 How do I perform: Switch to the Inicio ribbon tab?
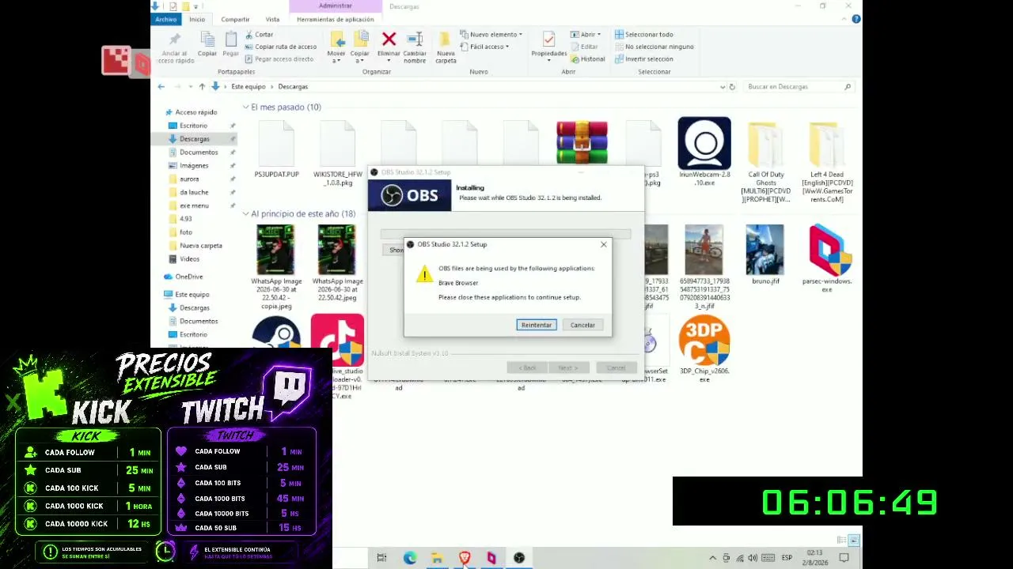coord(197,19)
